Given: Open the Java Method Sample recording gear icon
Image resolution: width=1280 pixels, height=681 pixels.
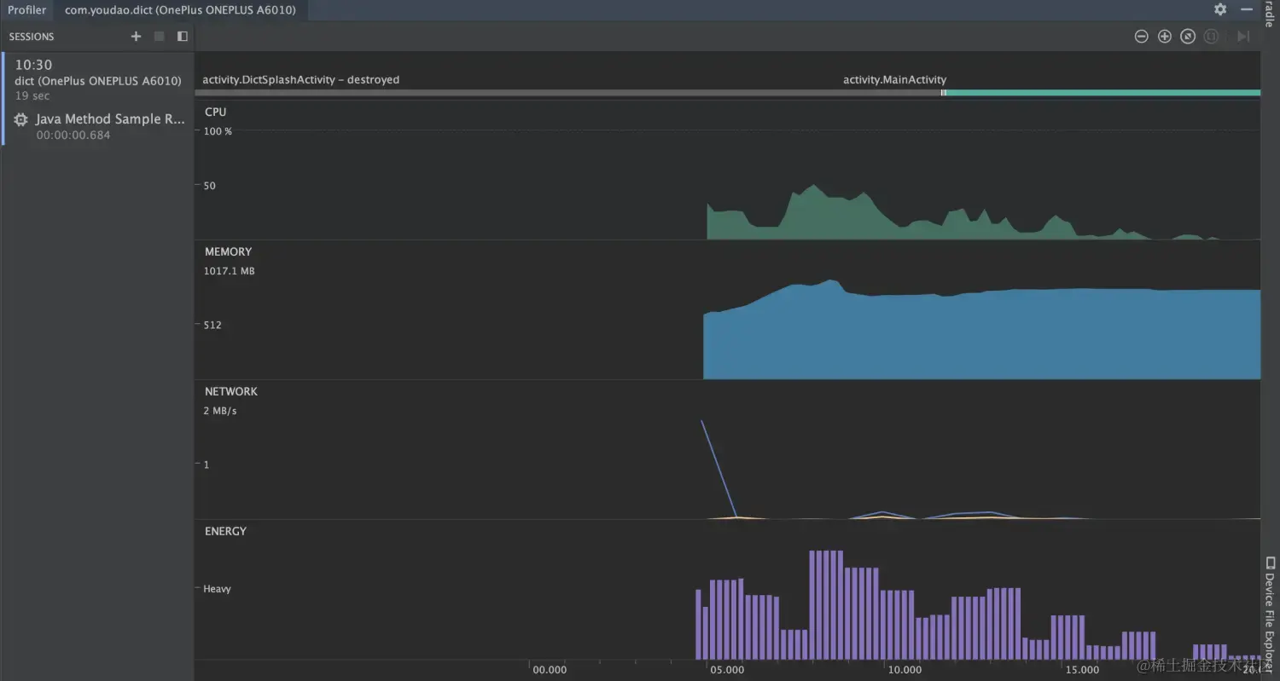Looking at the screenshot, I should click(20, 118).
